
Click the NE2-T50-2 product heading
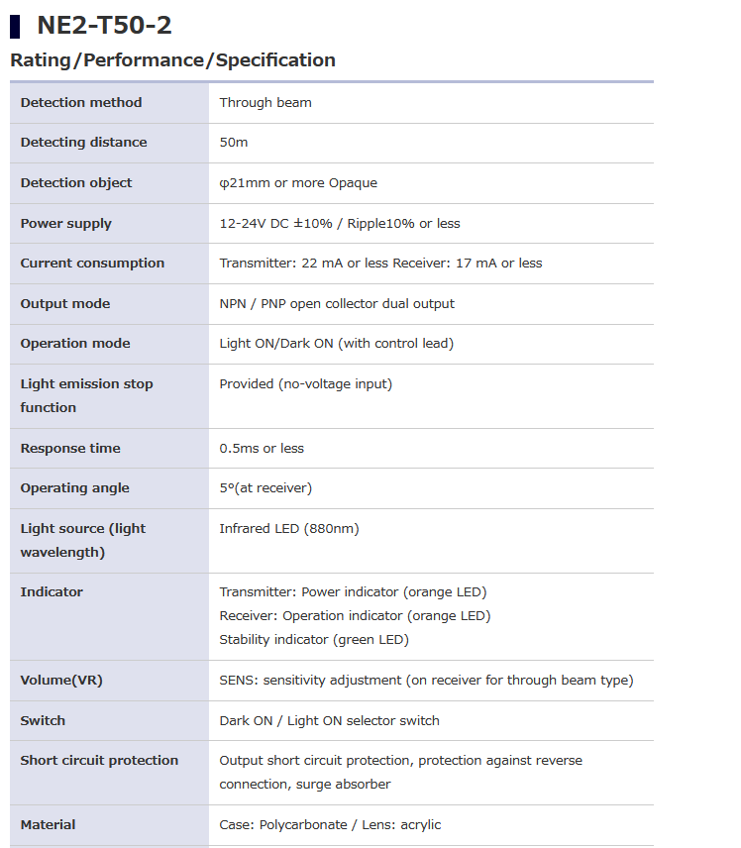[x=104, y=25]
